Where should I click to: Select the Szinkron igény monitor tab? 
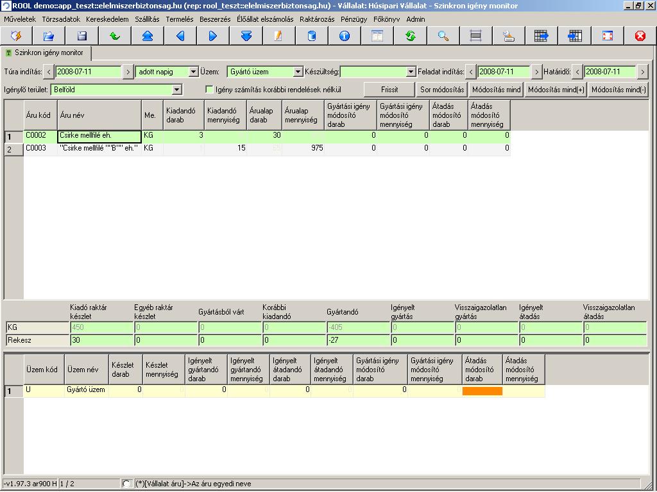point(47,53)
